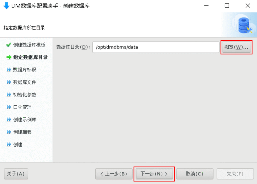
Task: Select the 初始化参数 step label
Action: point(25,95)
